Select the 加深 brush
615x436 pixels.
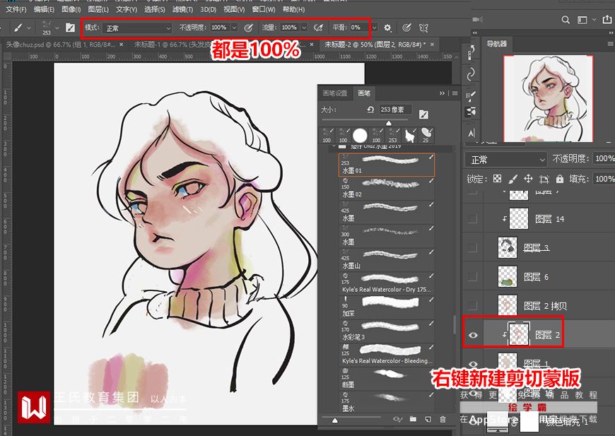387,308
